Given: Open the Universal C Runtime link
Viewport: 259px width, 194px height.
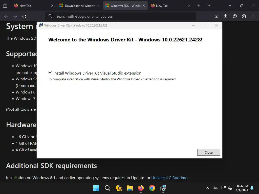Looking at the screenshot, I should [x=169, y=178].
